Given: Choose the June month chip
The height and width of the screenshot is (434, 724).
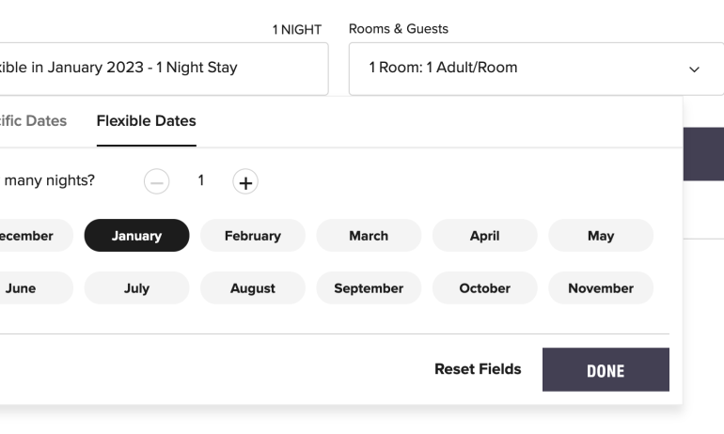Looking at the screenshot, I should coord(24,288).
